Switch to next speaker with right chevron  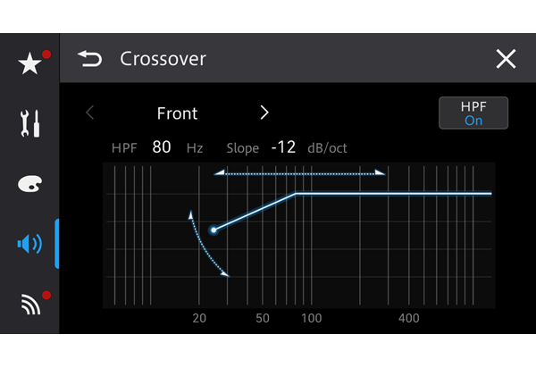click(x=264, y=113)
